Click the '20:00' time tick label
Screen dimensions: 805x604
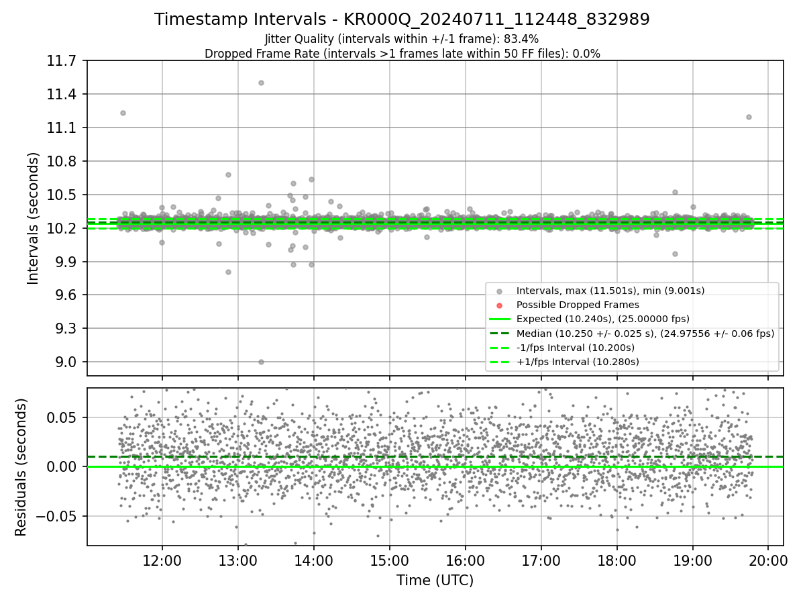coord(769,559)
